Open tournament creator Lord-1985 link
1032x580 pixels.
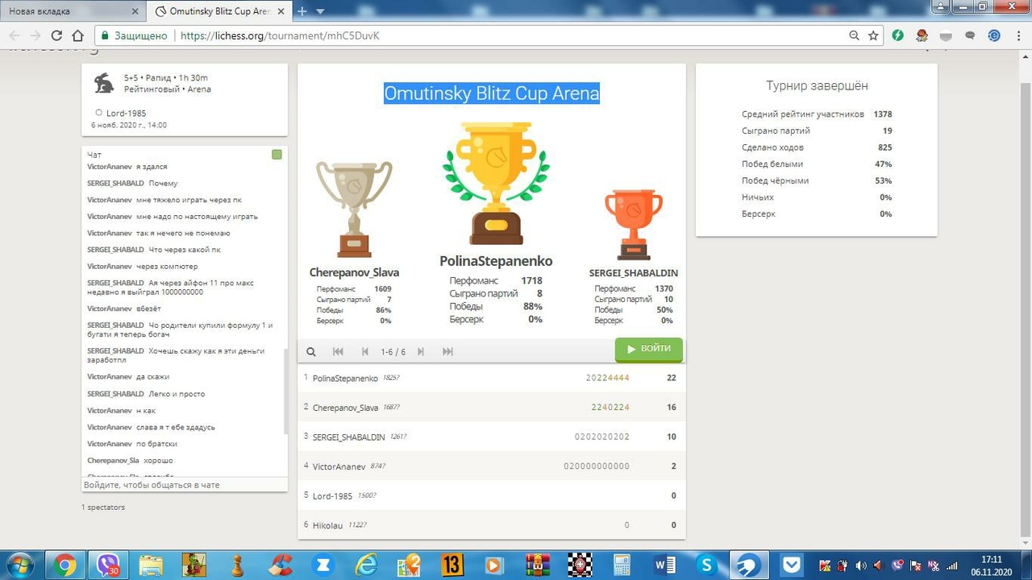126,114
